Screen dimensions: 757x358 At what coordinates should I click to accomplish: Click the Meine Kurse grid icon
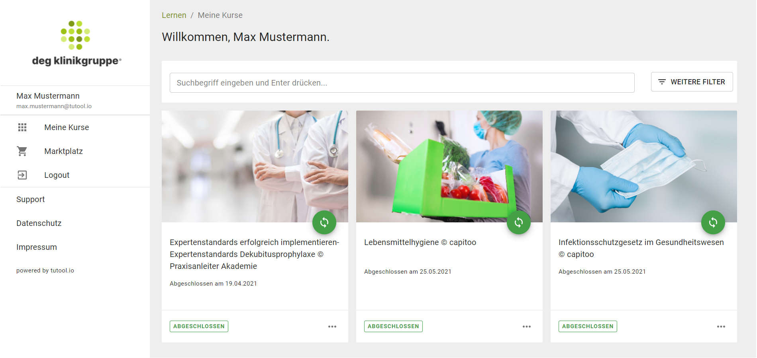pyautogui.click(x=22, y=127)
